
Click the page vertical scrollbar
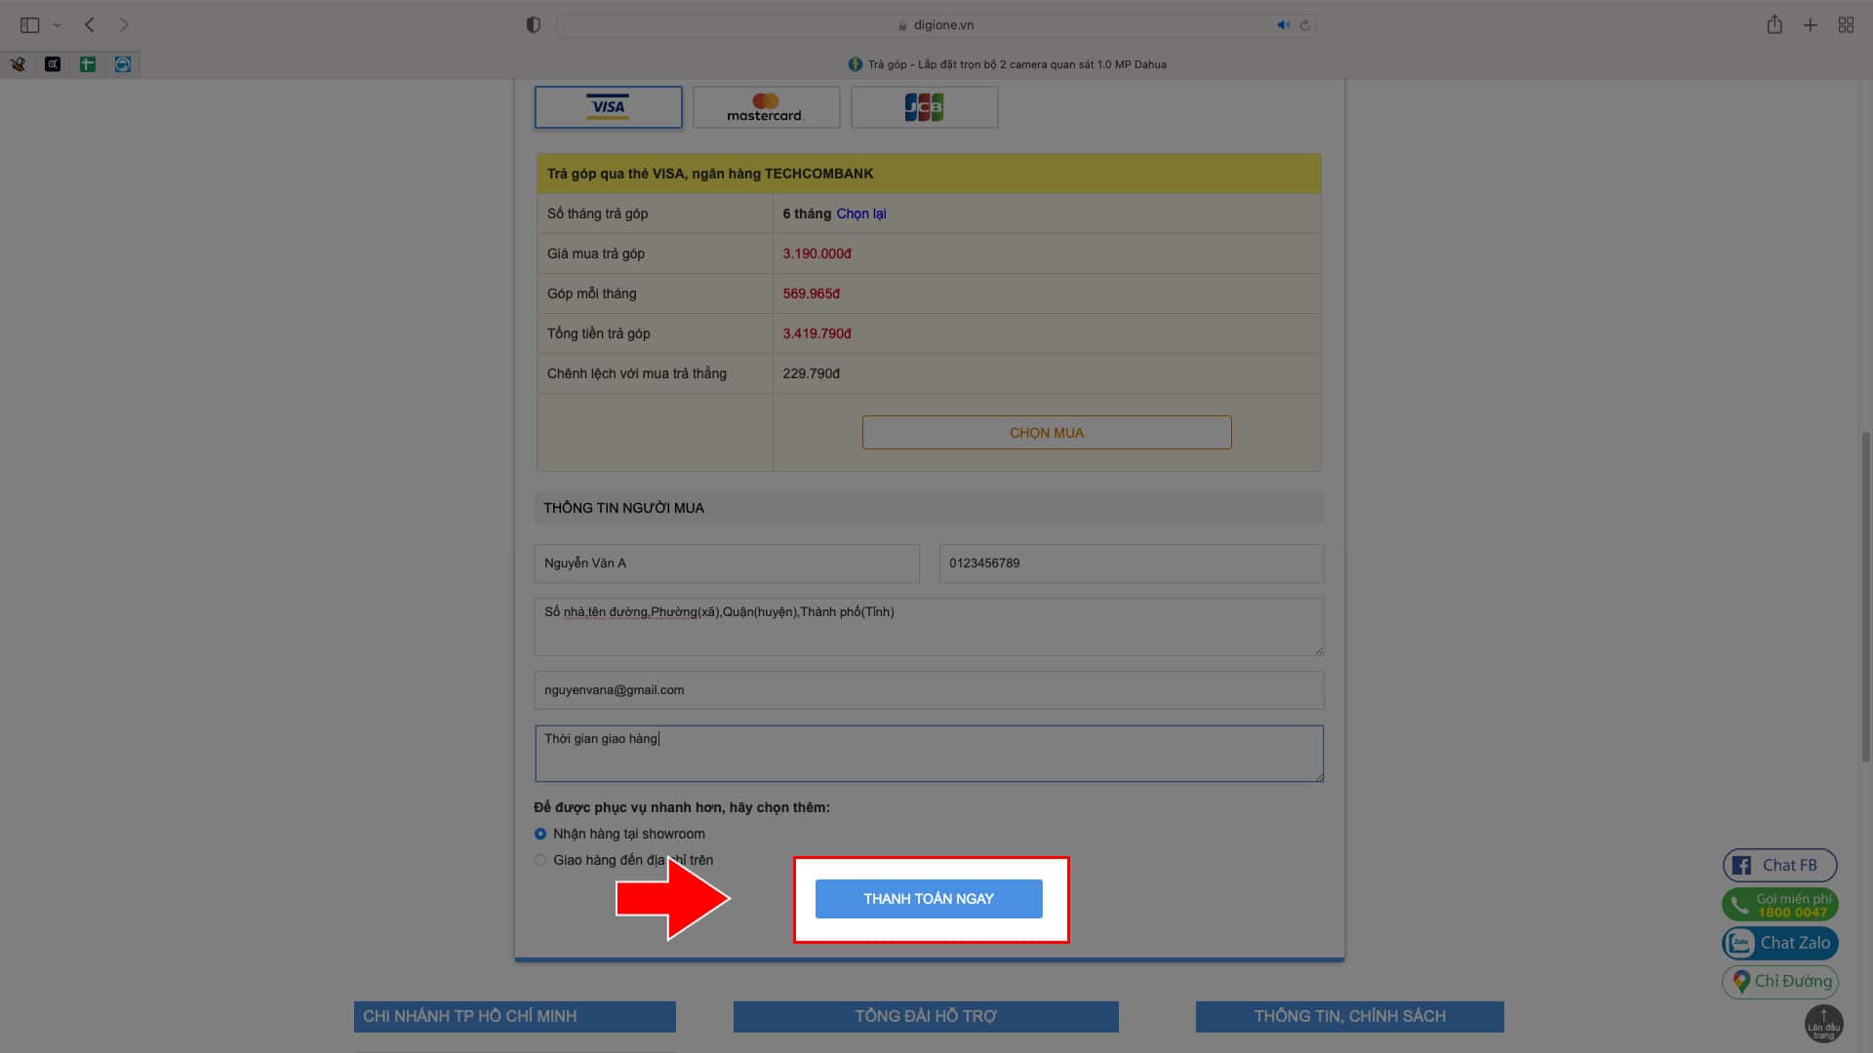click(1865, 595)
